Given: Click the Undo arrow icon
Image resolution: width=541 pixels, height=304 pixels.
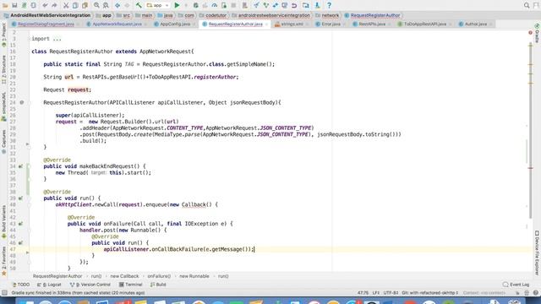Looking at the screenshot, I should (45, 5).
